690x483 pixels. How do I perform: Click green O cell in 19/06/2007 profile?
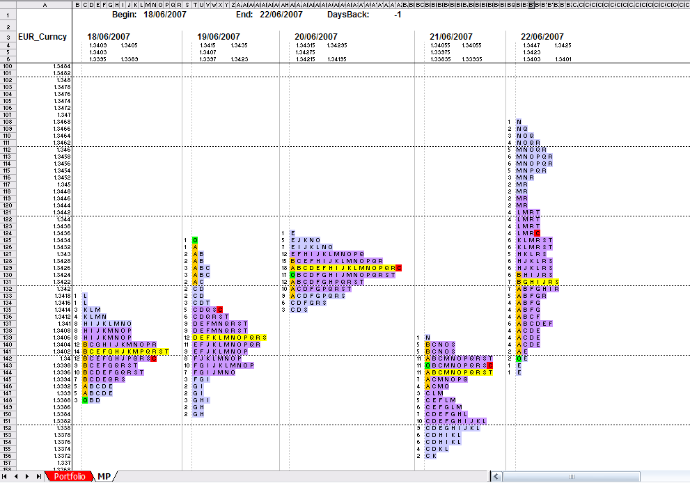pos(195,240)
